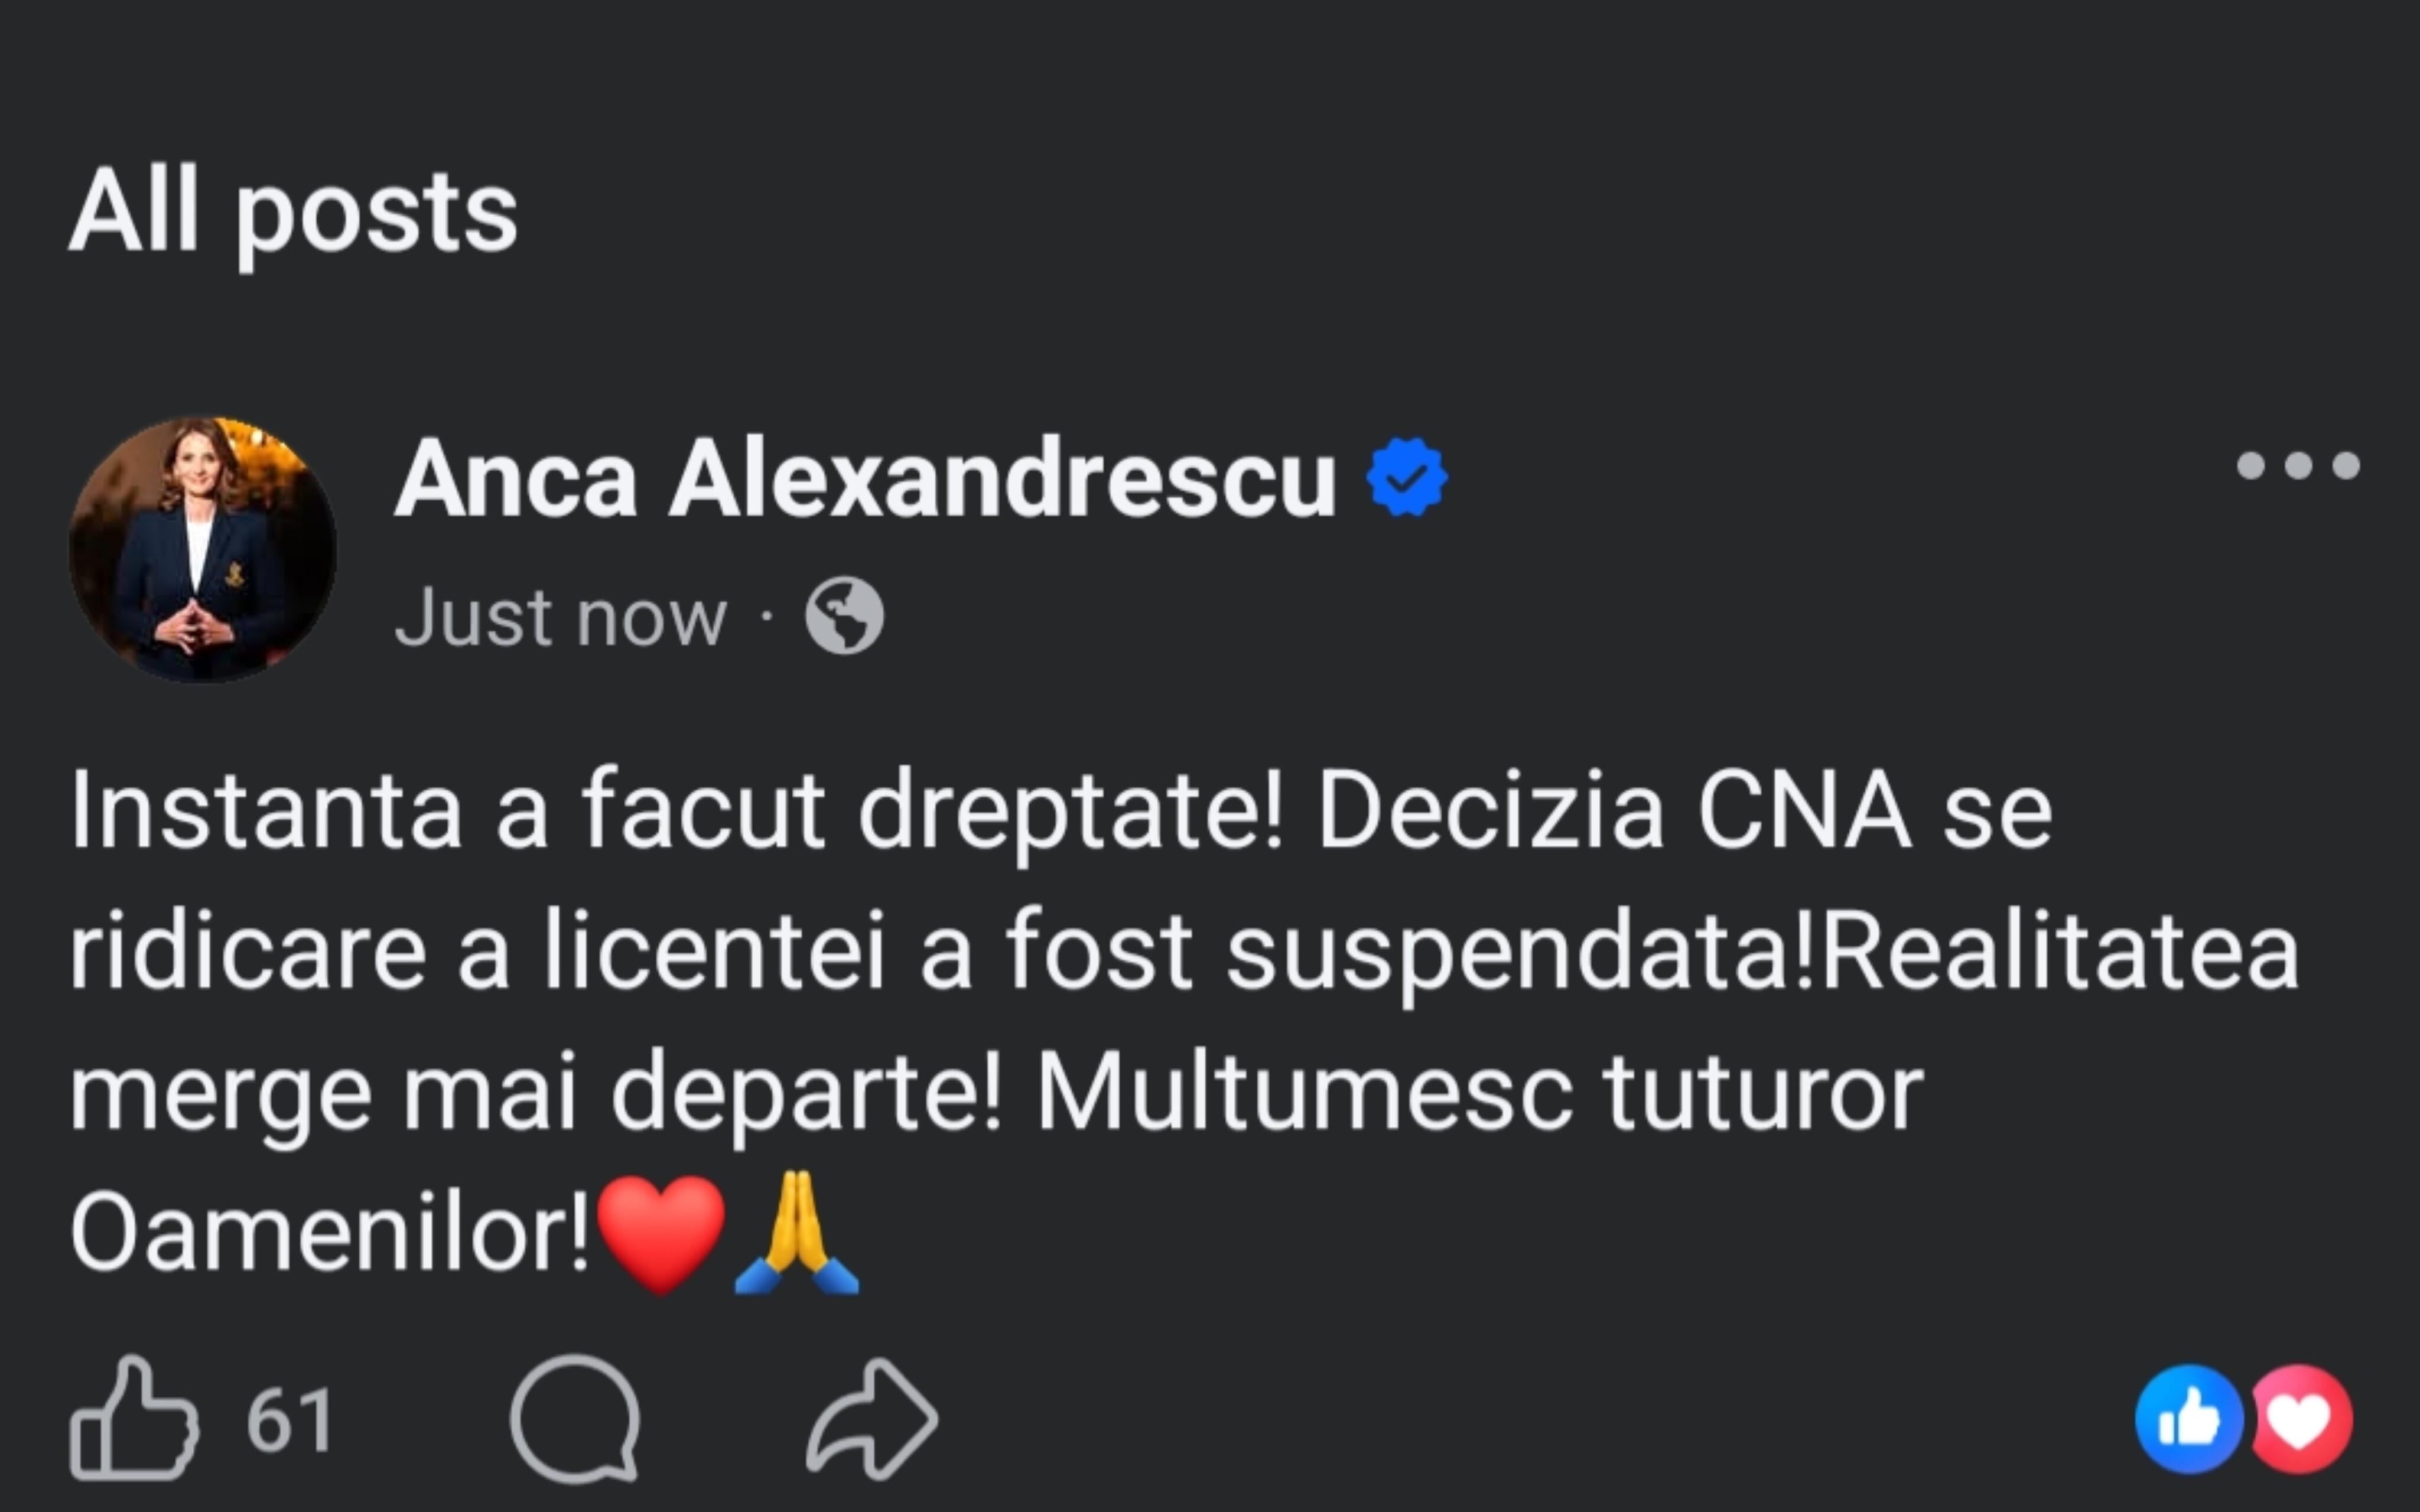
Task: Open Anca Alexandrescu's profile name
Action: click(865, 480)
